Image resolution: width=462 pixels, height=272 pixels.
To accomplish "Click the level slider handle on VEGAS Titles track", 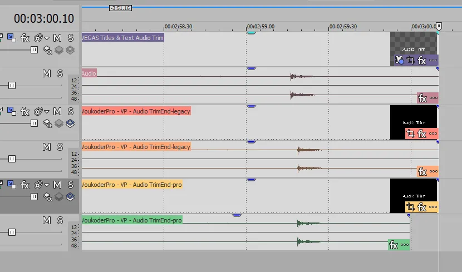I will pos(34,50).
